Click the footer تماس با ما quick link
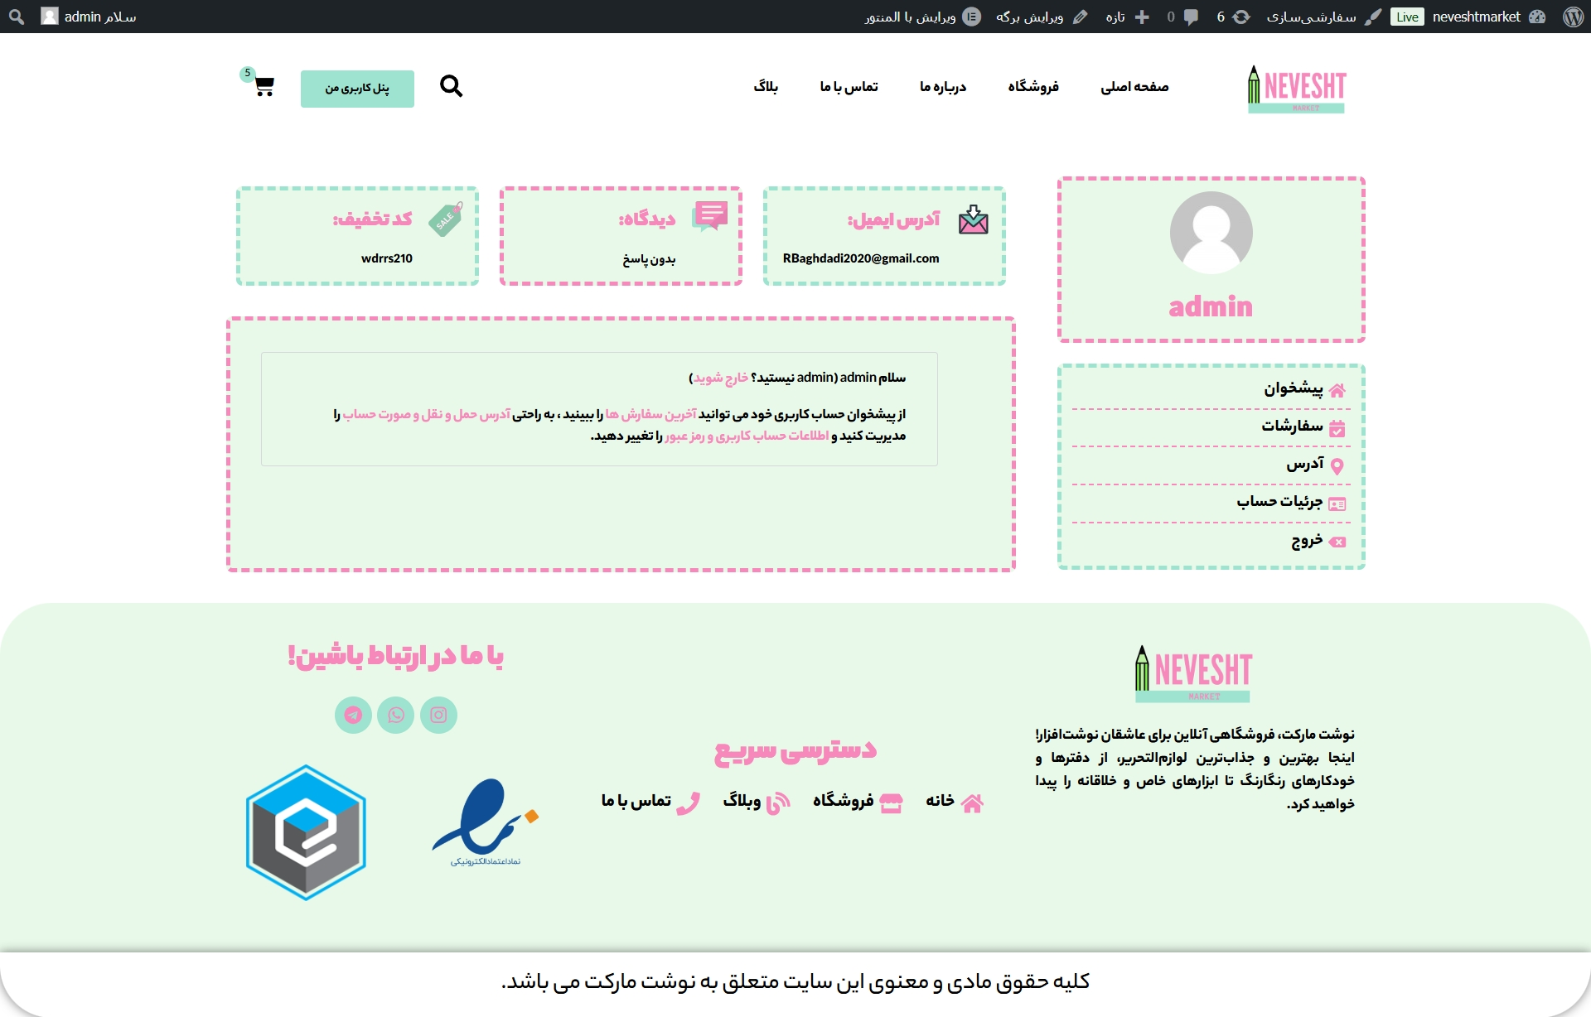Viewport: 1591px width, 1017px height. click(x=636, y=801)
